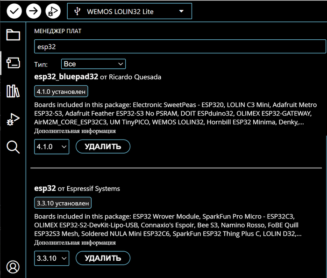
Task: Click the esp32 от Espressif Systems title
Action: tap(77, 189)
